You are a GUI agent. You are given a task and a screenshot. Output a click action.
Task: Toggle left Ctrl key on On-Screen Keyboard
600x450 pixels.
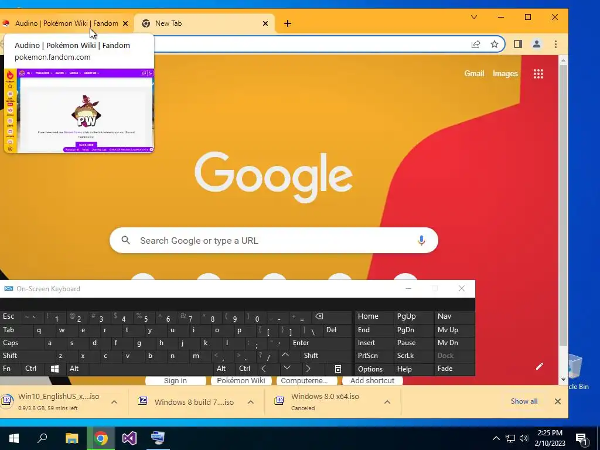point(33,369)
